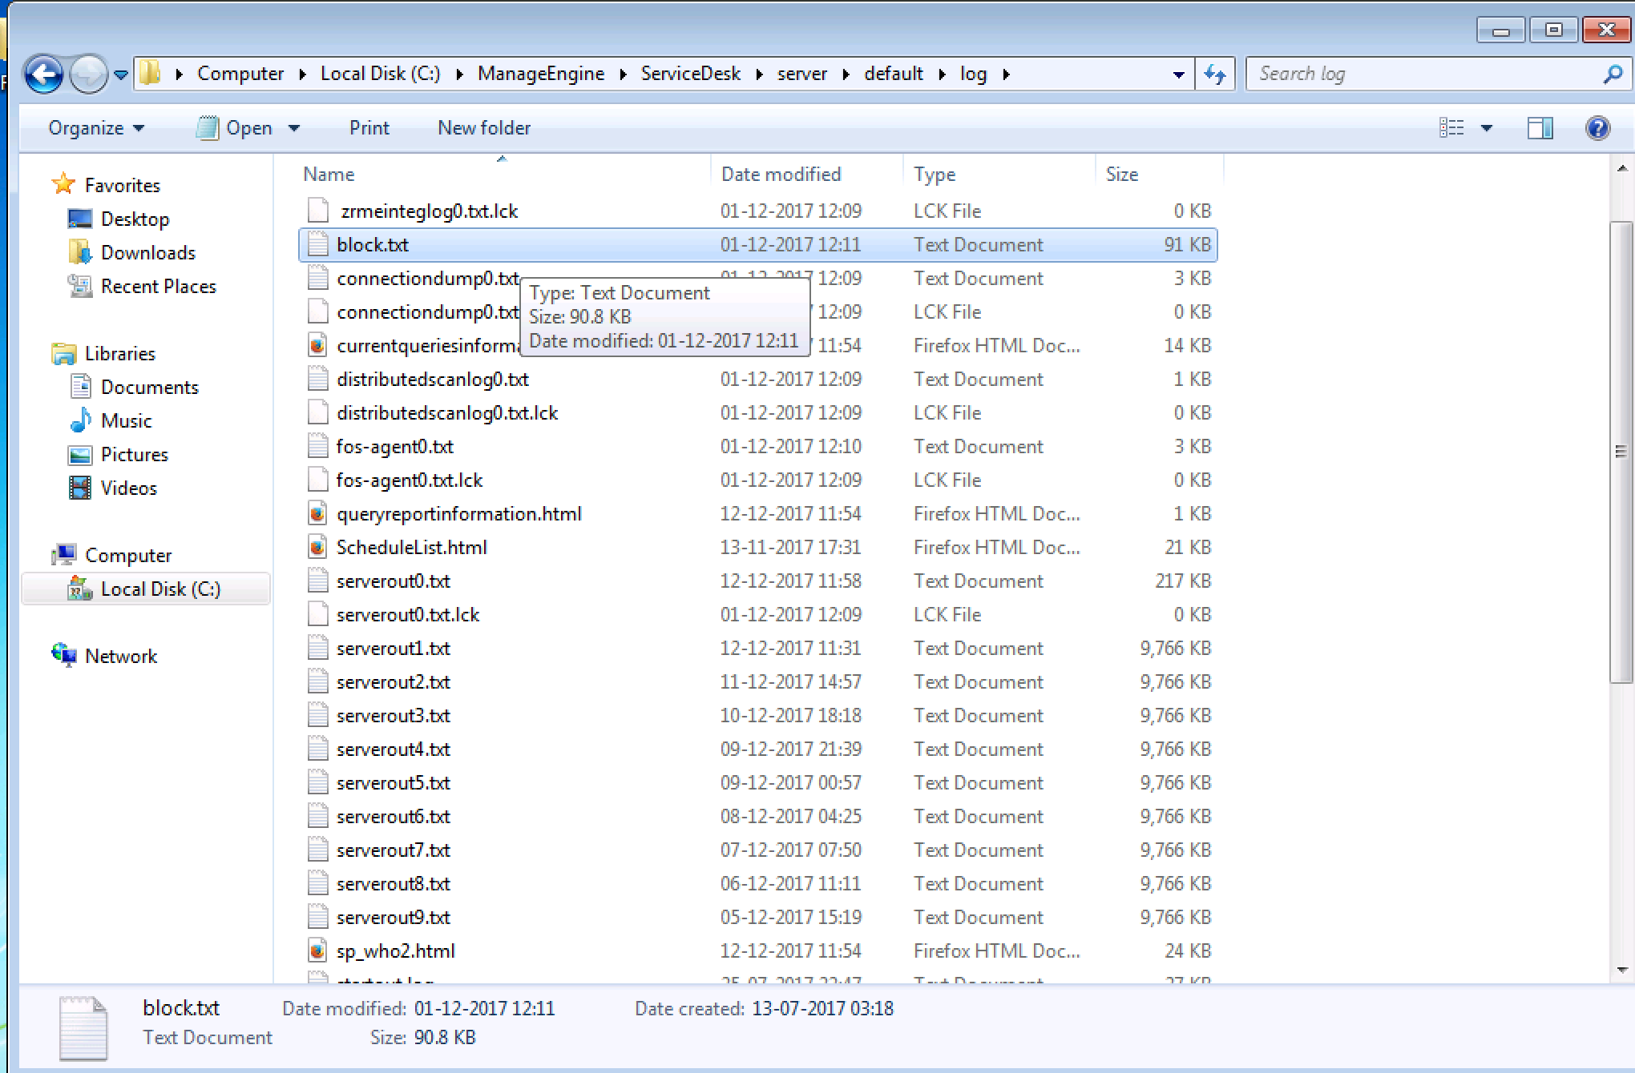Click the search magnifier icon
Screen dimensions: 1635x1073
[1612, 74]
